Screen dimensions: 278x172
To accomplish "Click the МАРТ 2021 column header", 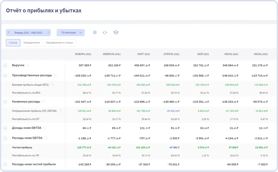I will click(x=144, y=54).
